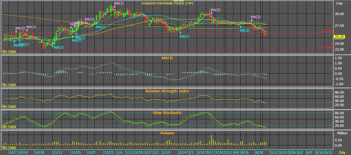Click the chart title CHAROEN POKPHAND FOODS (CPF)
Image resolution: width=351 pixels, height=155 pixels.
point(167,3)
